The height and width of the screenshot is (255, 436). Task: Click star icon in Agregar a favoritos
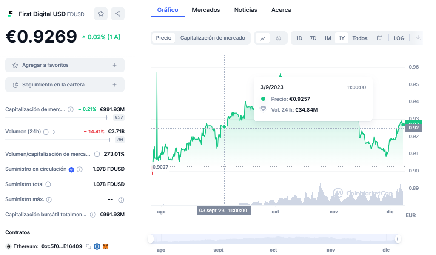(x=15, y=65)
